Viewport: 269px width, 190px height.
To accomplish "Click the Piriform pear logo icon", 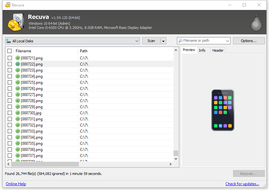I will pos(256,22).
